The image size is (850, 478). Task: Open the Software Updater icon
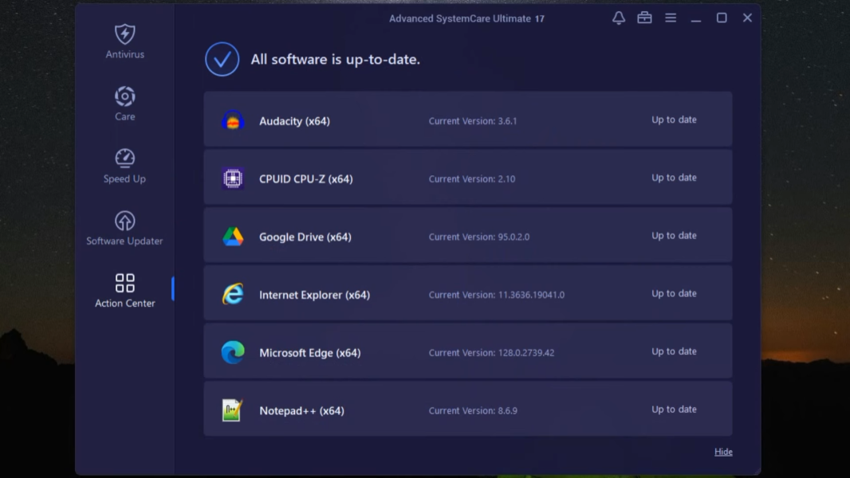(x=124, y=221)
